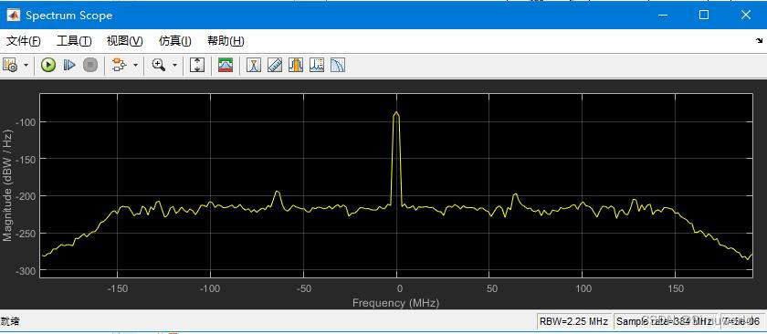
Task: Select the zoom in magnifier tool
Action: pos(159,65)
